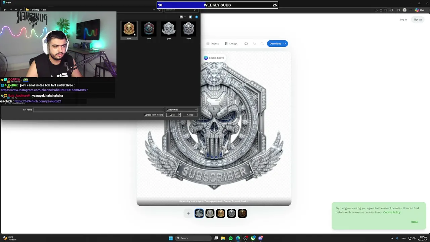Select the Gold badge file thumbnail
Viewport: 430px width, 242px height.
[x=129, y=31]
